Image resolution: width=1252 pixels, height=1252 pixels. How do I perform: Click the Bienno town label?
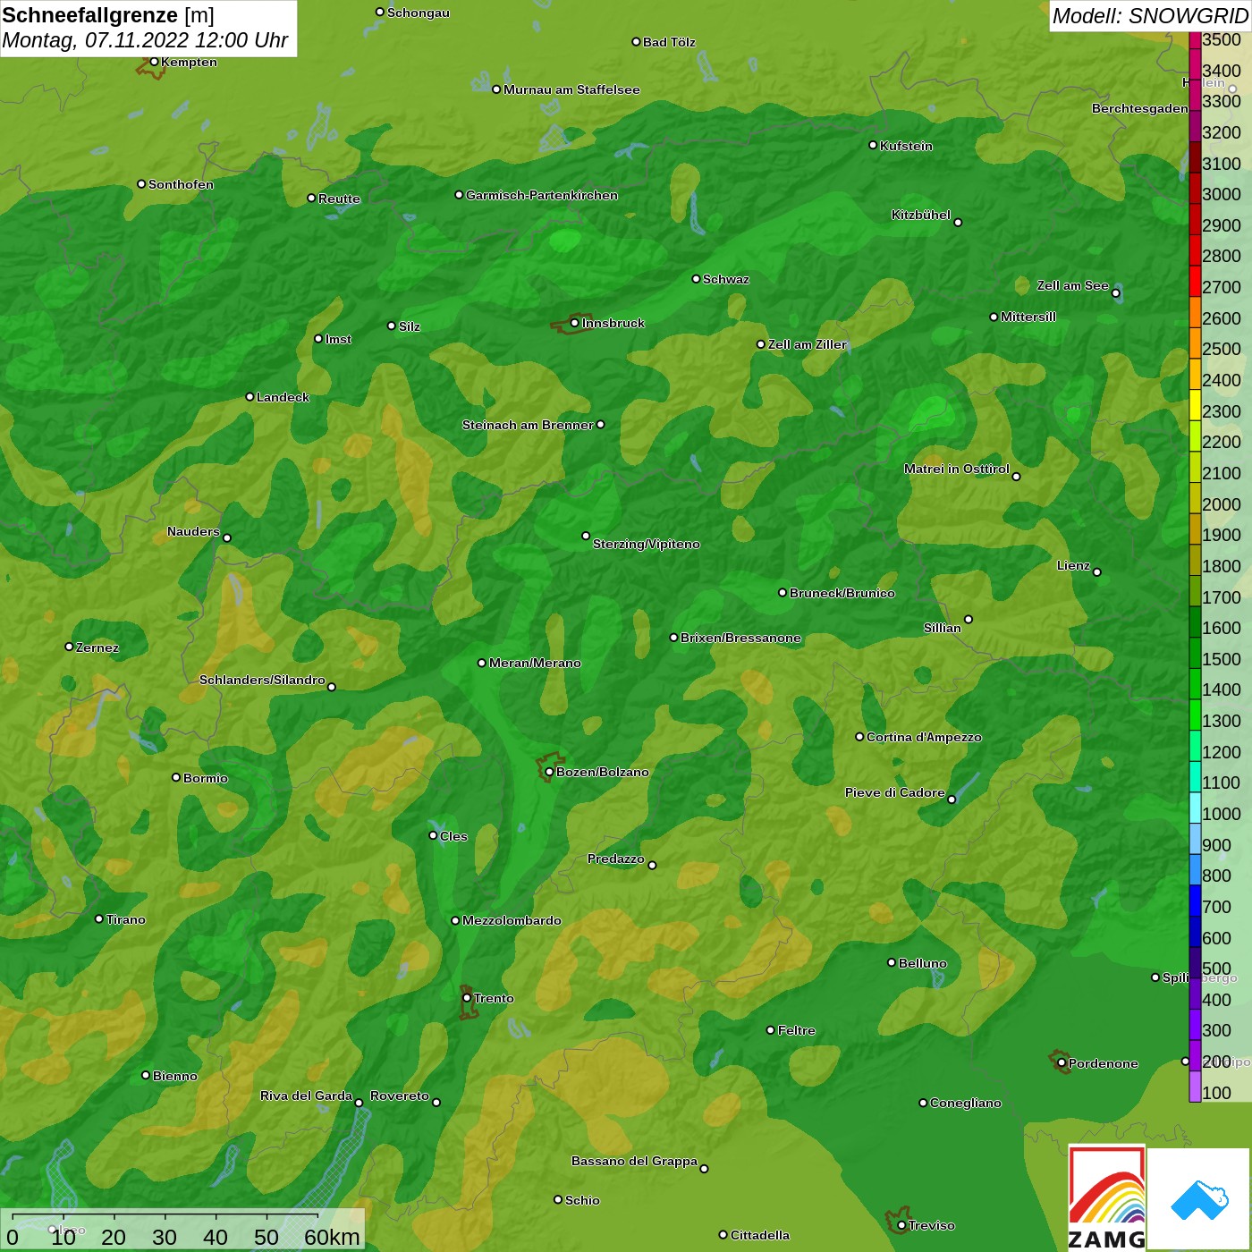pos(174,1076)
